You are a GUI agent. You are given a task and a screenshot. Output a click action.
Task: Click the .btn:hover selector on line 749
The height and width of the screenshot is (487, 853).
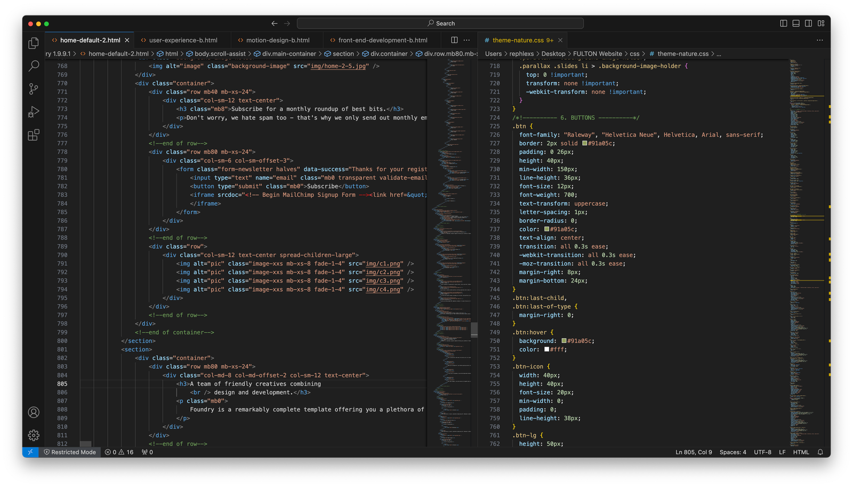[x=529, y=332]
